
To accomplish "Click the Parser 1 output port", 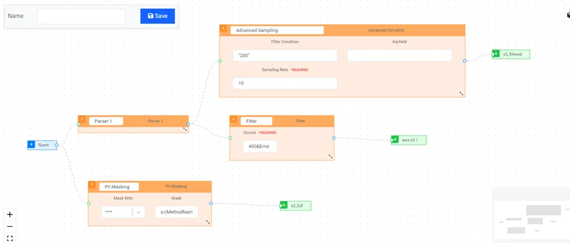I will click(188, 124).
